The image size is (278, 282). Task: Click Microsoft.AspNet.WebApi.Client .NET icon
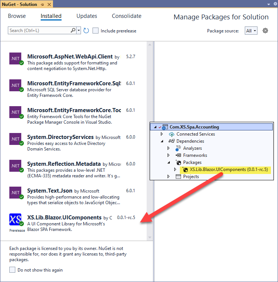pos(15,58)
